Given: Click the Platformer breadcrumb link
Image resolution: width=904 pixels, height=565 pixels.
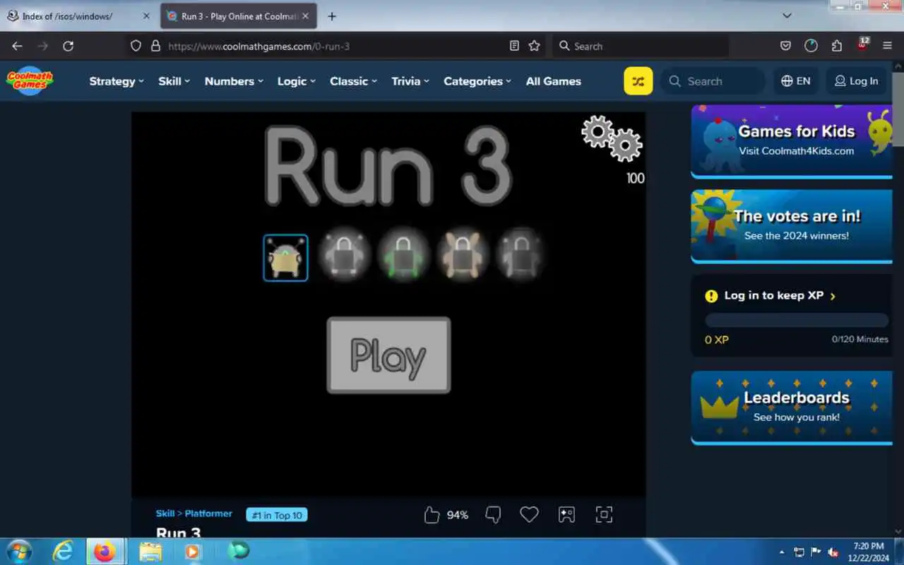Looking at the screenshot, I should click(x=208, y=513).
